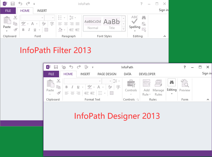Click Sign in on the Designer window
Image resolution: width=212 pixels, height=157 pixels.
click(x=207, y=73)
